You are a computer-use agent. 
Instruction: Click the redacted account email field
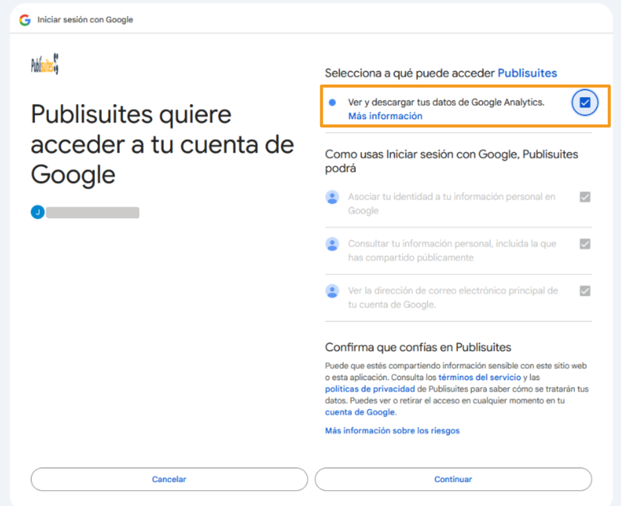click(93, 213)
